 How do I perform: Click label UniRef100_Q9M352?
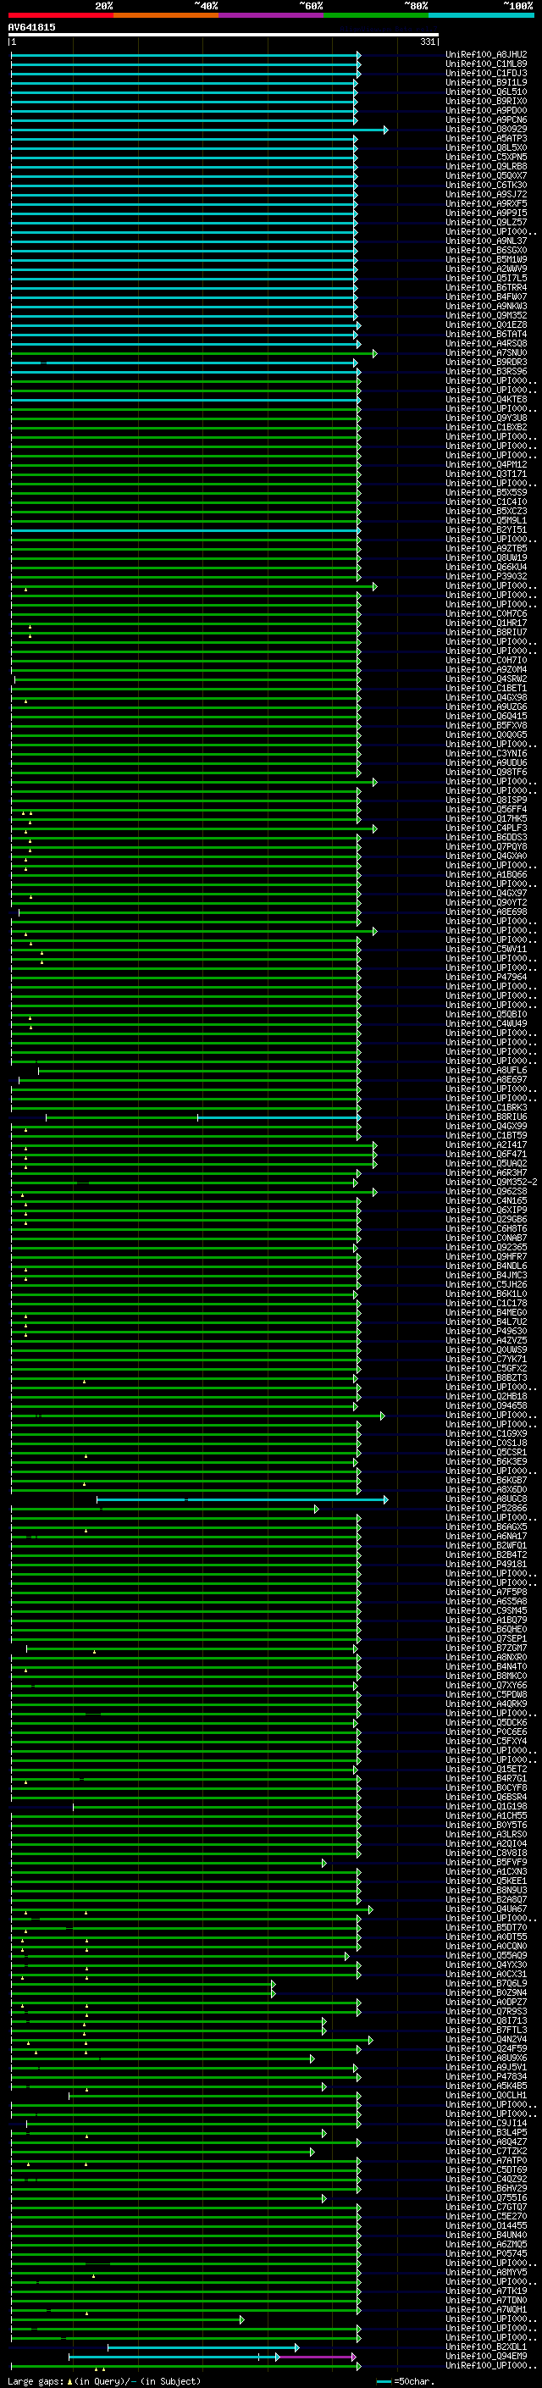pos(486,316)
